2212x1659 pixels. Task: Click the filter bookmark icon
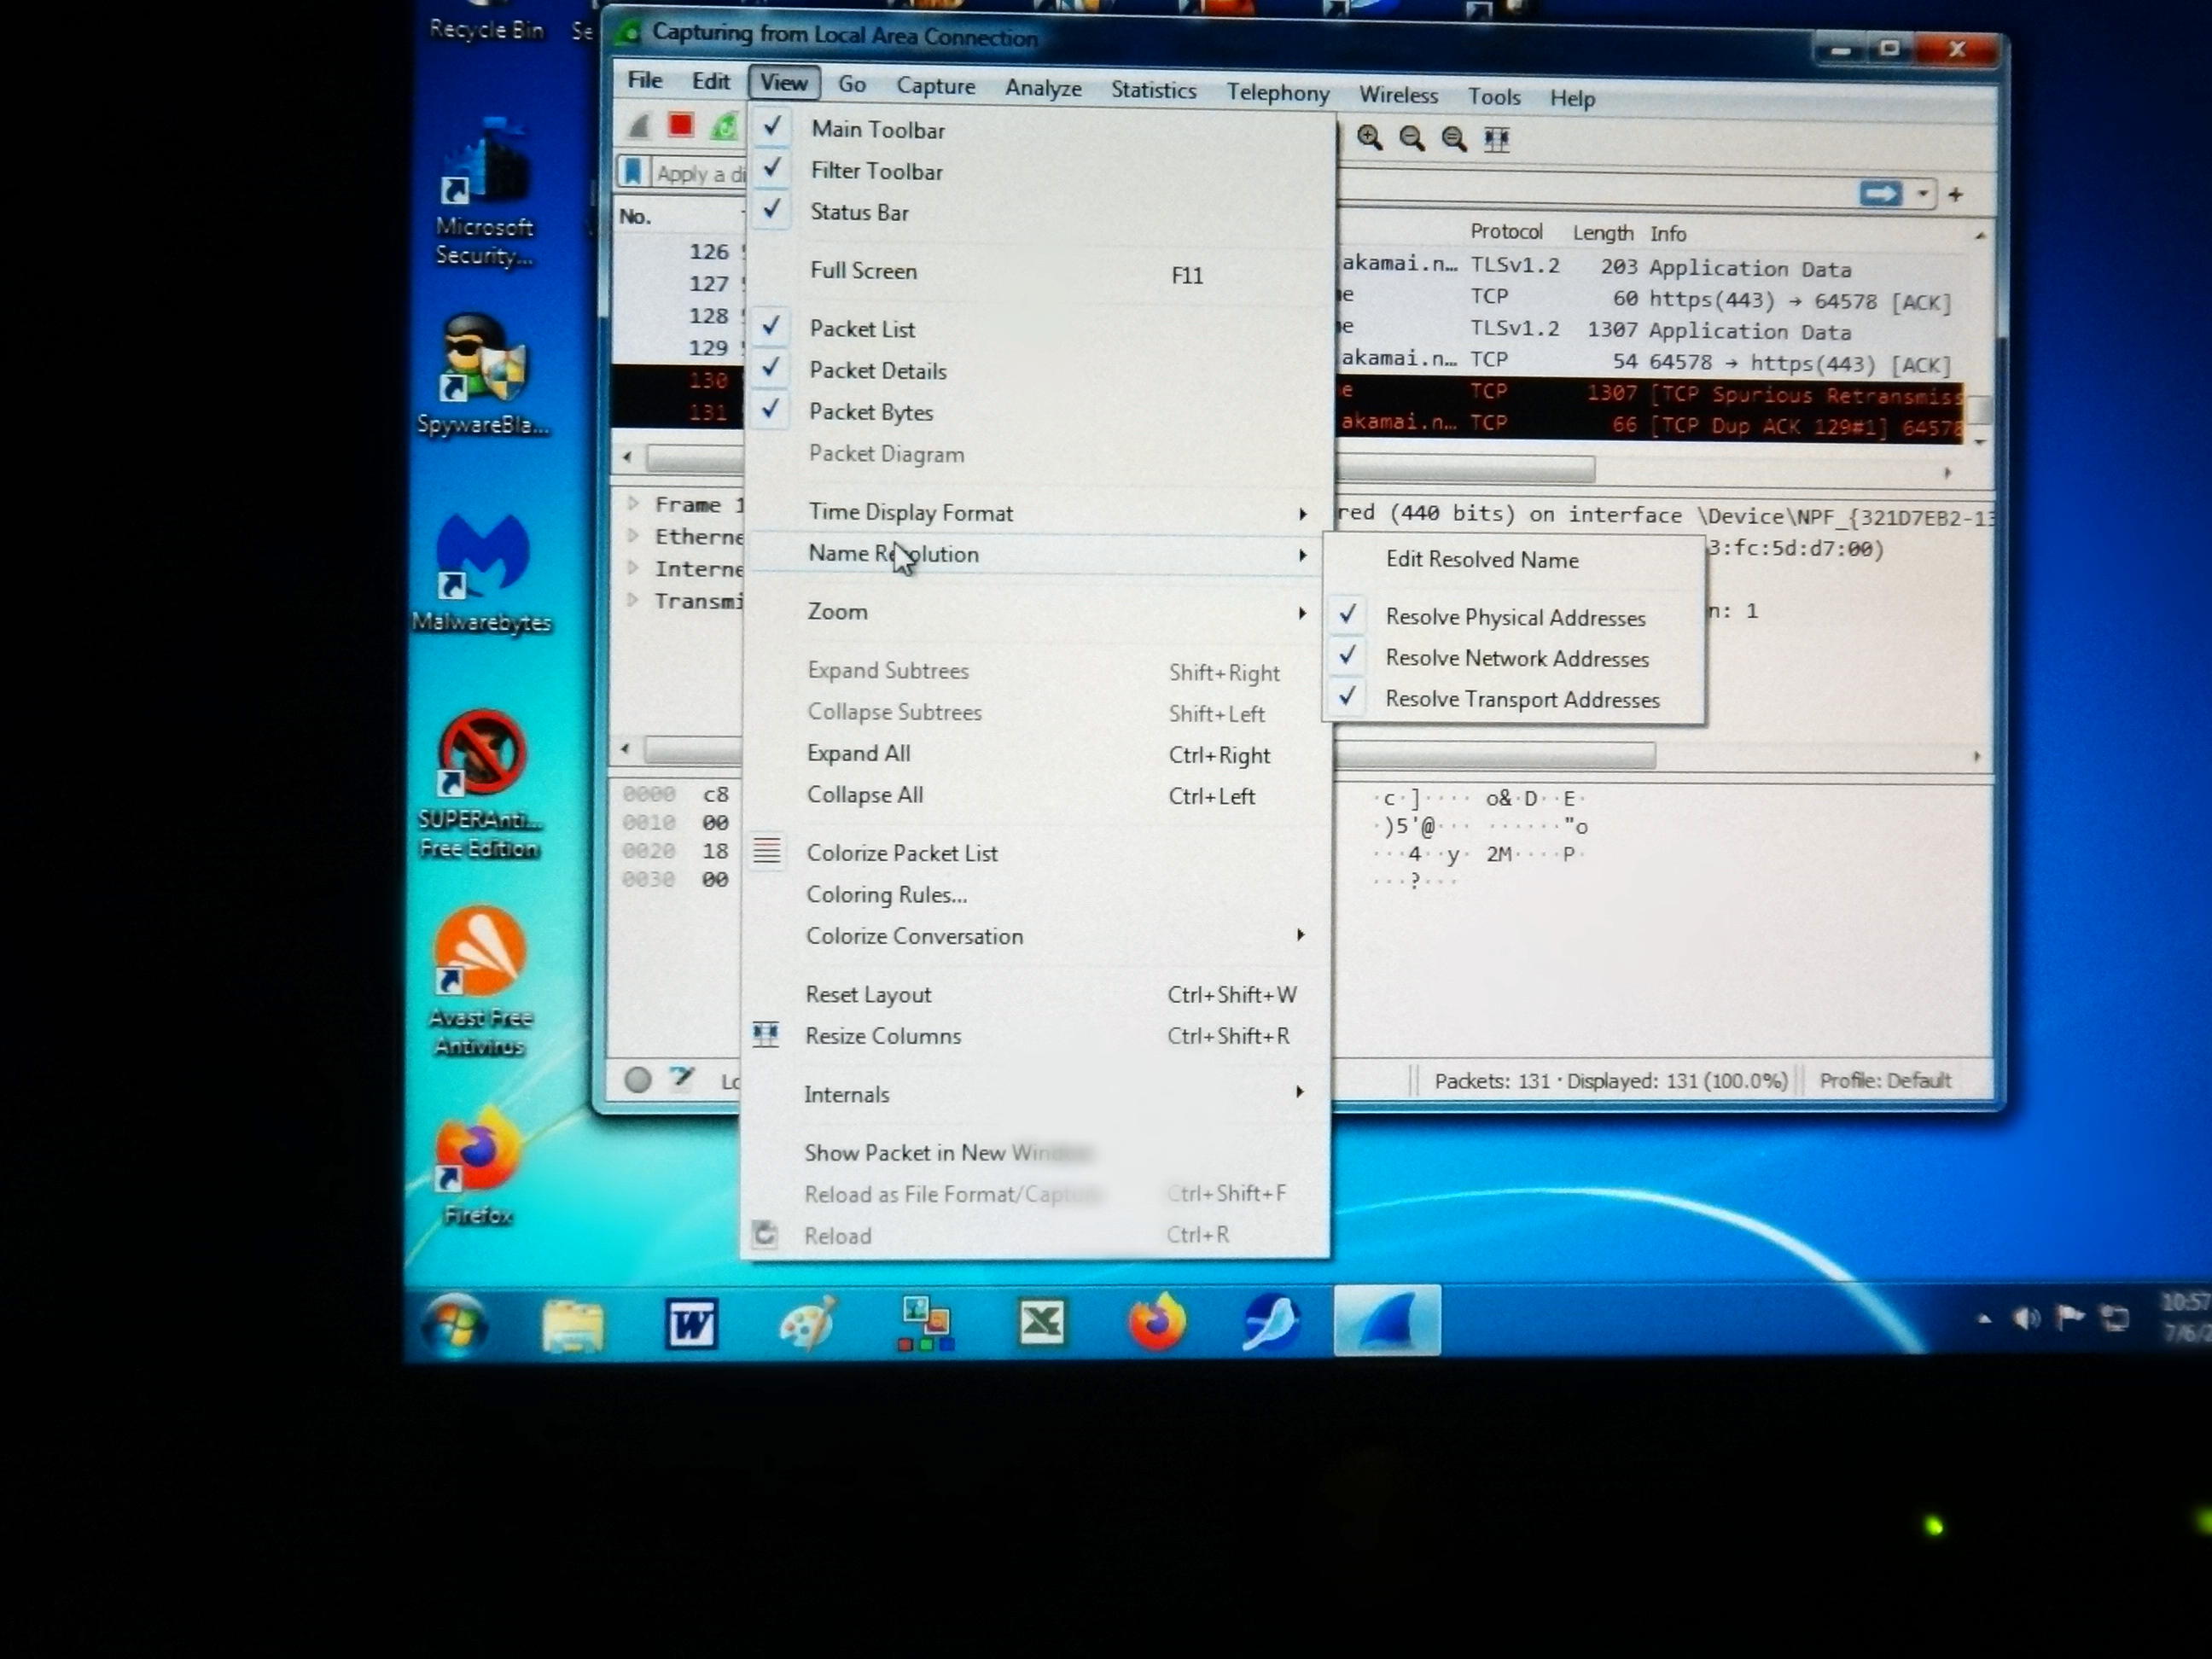tap(632, 172)
